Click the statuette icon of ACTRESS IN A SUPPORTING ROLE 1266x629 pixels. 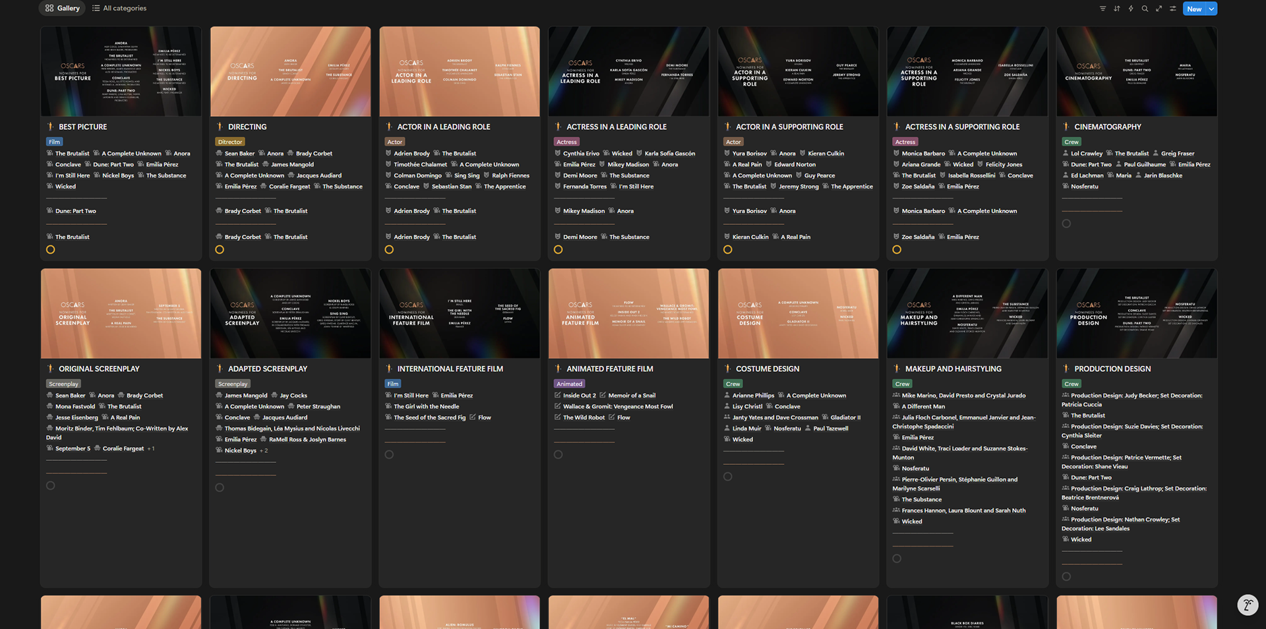pos(897,127)
